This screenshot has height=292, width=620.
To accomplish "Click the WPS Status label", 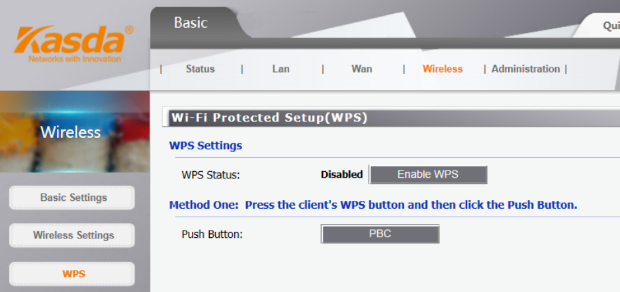I will click(x=210, y=175).
